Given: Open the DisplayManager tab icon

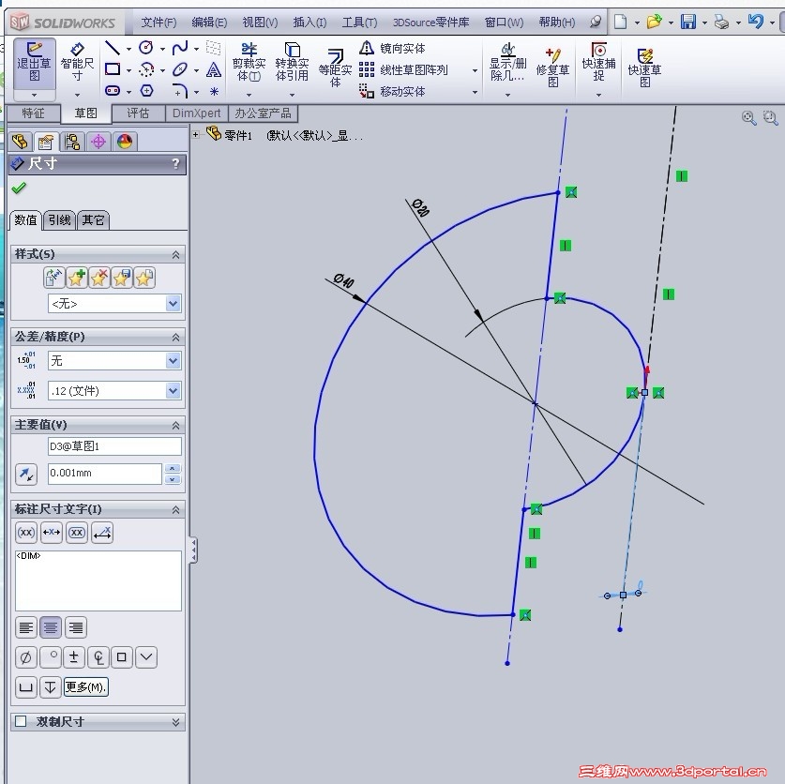Looking at the screenshot, I should pos(125,142).
